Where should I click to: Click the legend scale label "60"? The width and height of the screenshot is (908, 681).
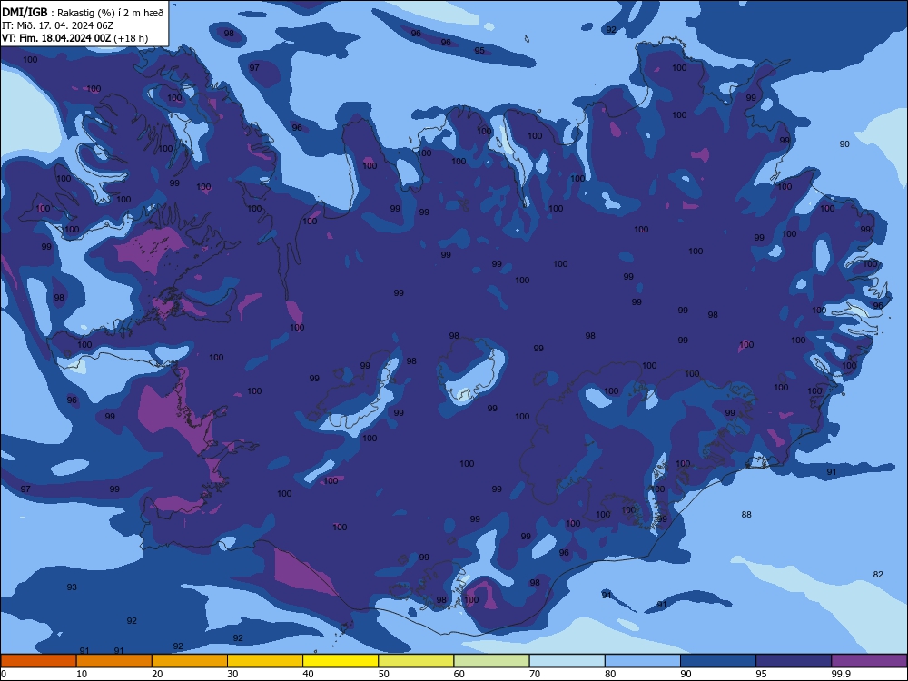[459, 674]
